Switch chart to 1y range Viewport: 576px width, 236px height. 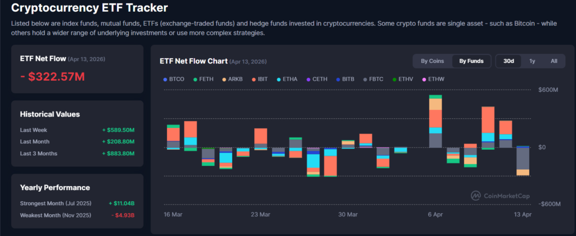pos(532,61)
